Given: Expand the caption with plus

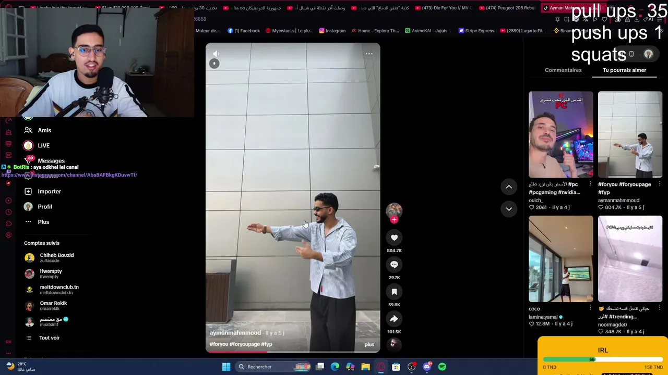Looking at the screenshot, I should (x=369, y=344).
